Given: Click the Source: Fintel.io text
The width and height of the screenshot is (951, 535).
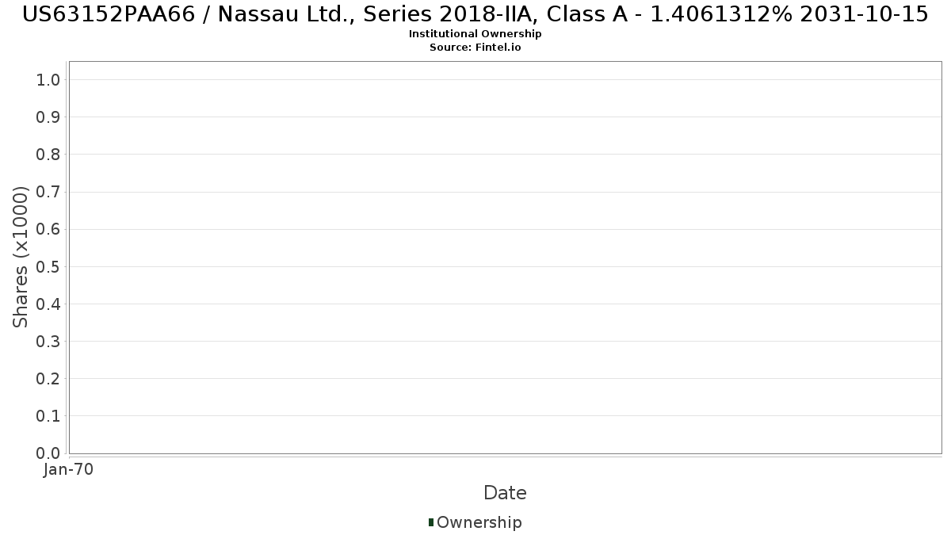Looking at the screenshot, I should point(475,47).
